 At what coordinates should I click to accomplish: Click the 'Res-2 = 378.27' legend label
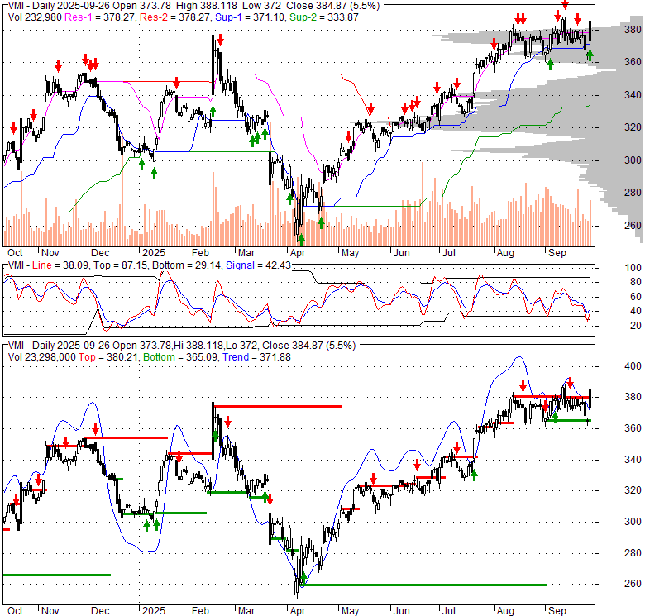[175, 17]
